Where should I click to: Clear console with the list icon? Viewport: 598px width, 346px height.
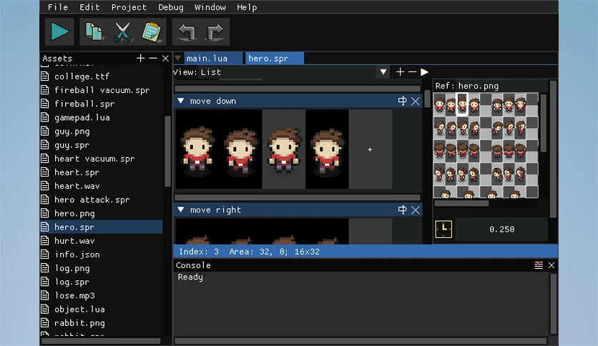[539, 265]
